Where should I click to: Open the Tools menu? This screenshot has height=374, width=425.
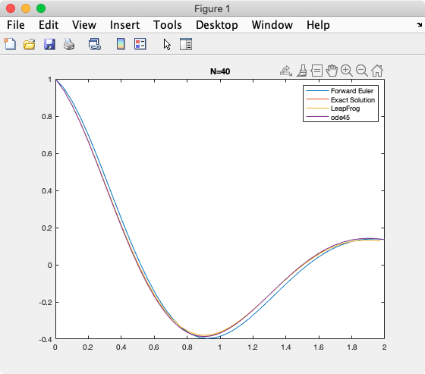pos(168,25)
